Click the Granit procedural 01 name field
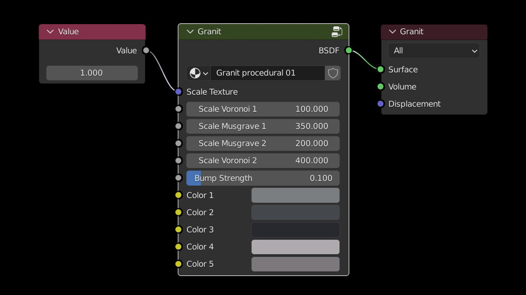This screenshot has width=526, height=295. tap(267, 73)
